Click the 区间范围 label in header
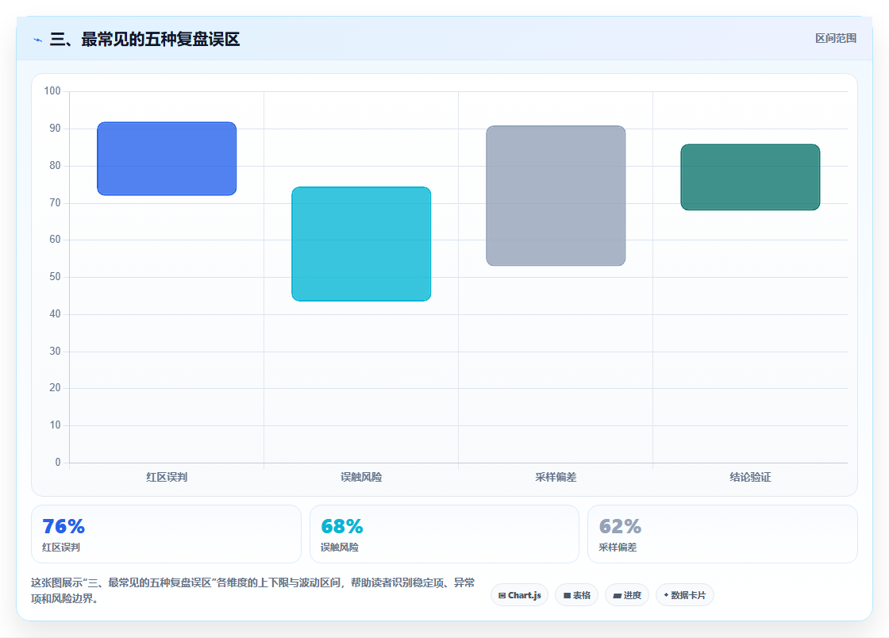This screenshot has width=889, height=638. [836, 38]
